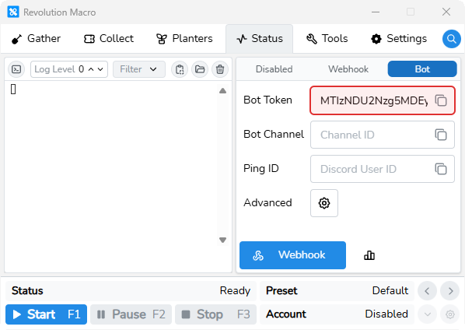Screen dimensions: 465x330
Task: Open the Gather tab
Action: (x=36, y=39)
